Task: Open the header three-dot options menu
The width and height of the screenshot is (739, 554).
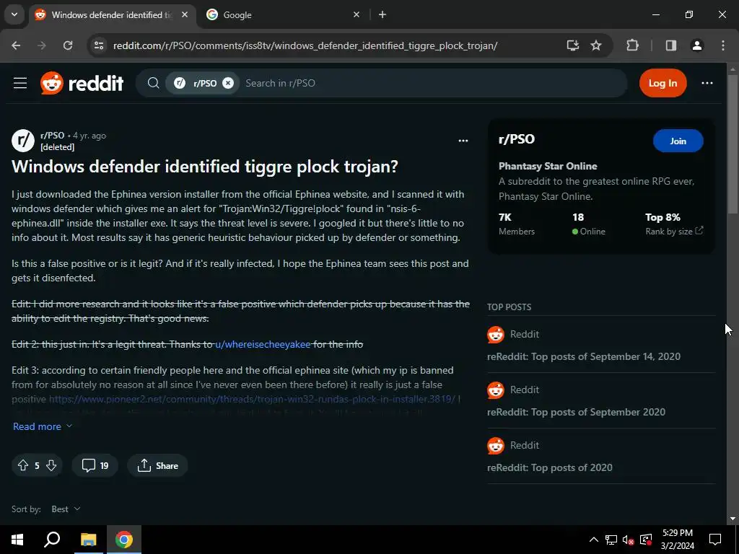Action: [x=707, y=84]
